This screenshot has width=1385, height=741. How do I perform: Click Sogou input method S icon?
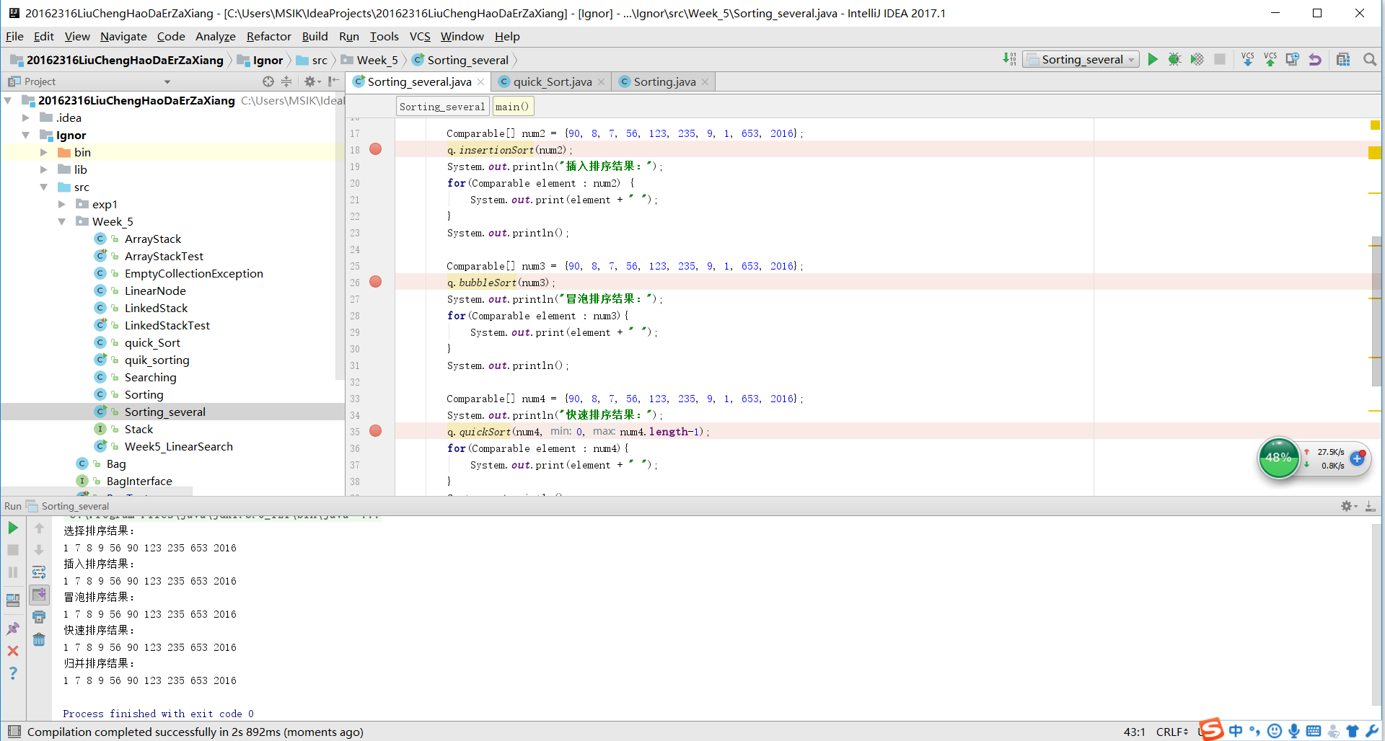coord(1212,729)
